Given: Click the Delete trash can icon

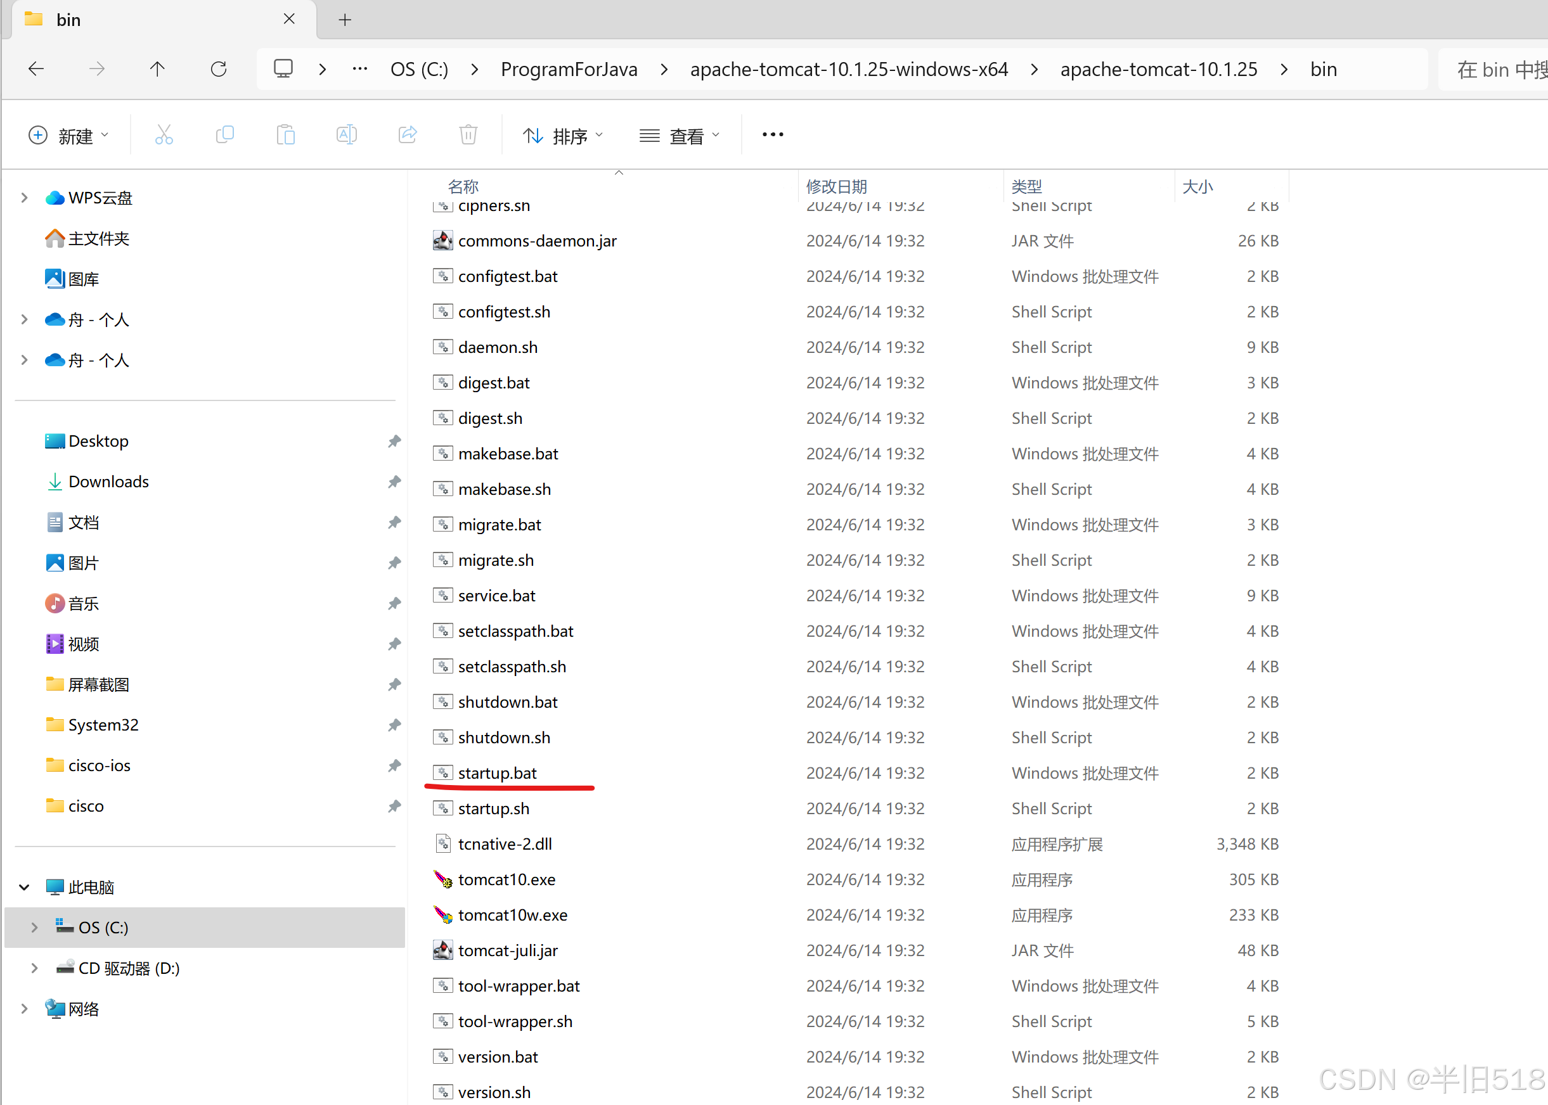Looking at the screenshot, I should [x=468, y=136].
